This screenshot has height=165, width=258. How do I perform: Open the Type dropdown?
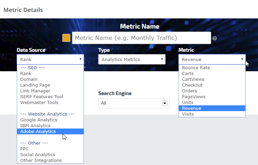coord(132,59)
